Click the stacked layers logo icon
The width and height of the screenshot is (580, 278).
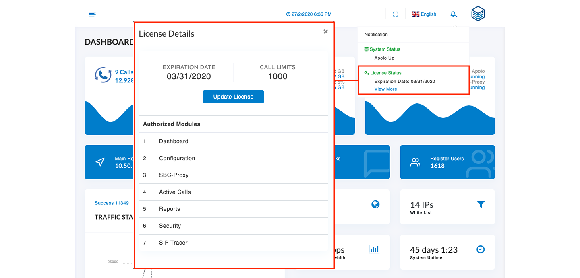(x=478, y=14)
